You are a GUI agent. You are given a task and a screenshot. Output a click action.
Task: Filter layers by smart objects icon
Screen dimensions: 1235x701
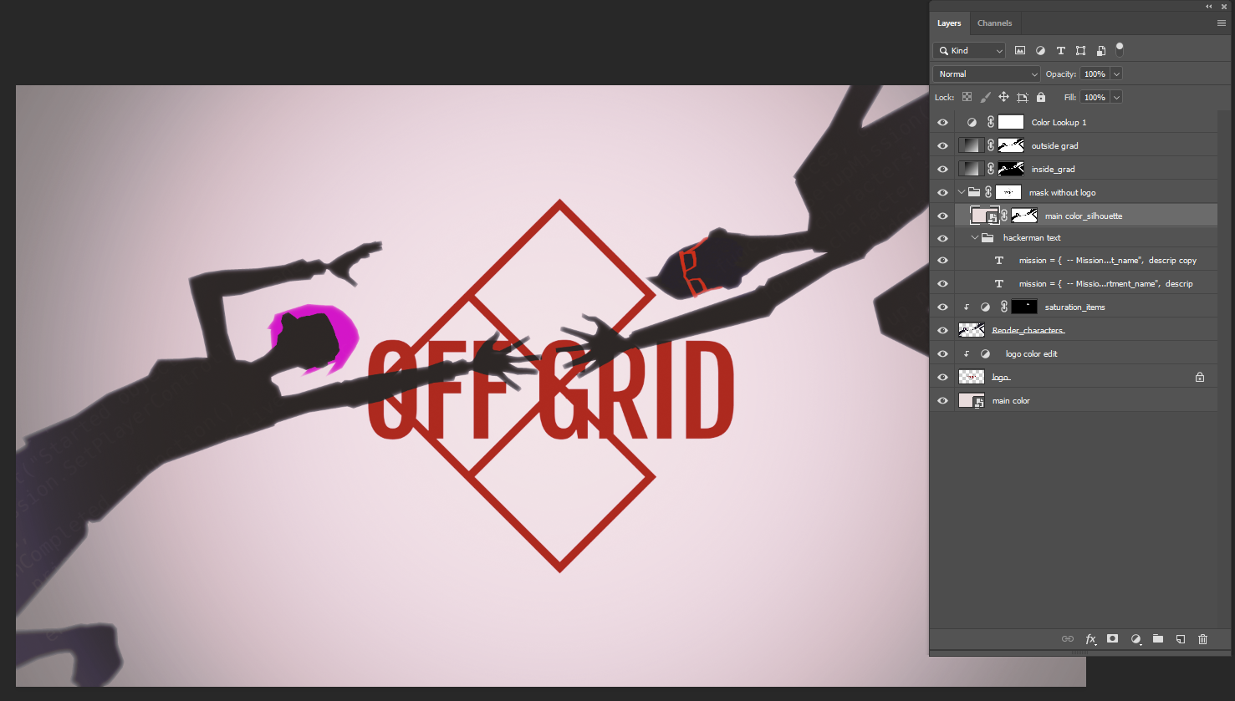coord(1101,51)
